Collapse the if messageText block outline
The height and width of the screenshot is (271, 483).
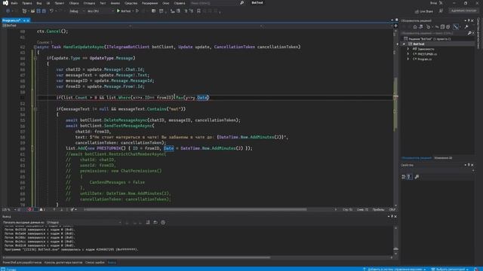pyautogui.click(x=35, y=109)
